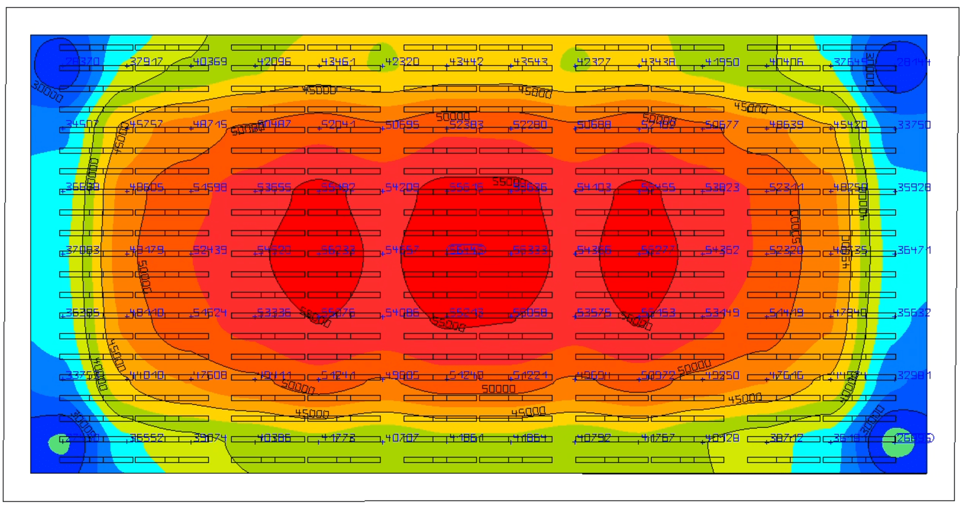
Task: Pick the point value 51598
Action: coord(210,187)
